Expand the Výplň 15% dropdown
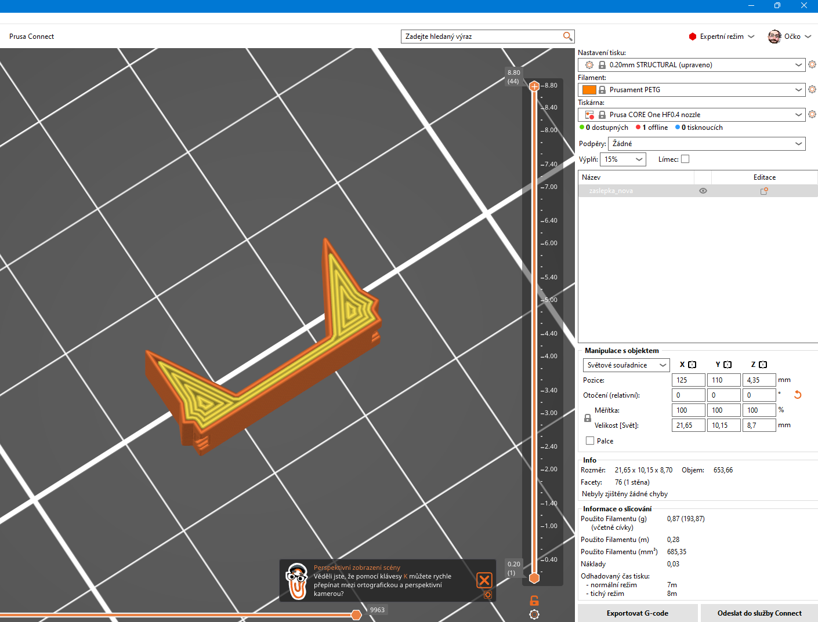 click(623, 159)
